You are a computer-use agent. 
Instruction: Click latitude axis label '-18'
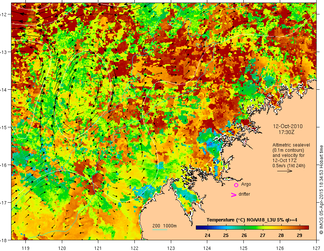tap(4, 240)
